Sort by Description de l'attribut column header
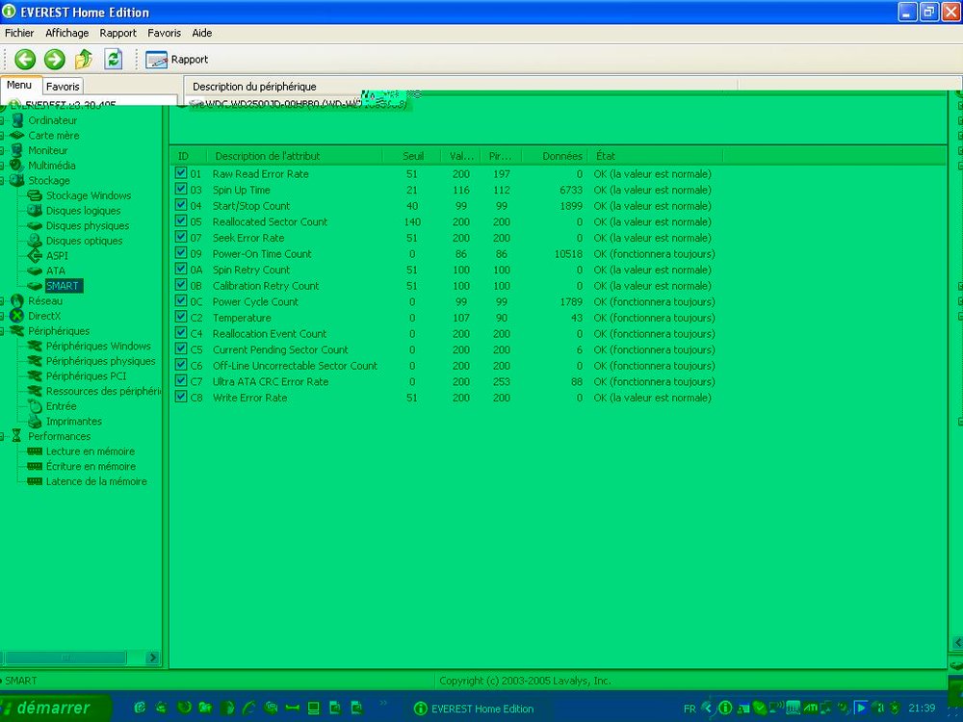This screenshot has width=963, height=722. point(295,156)
